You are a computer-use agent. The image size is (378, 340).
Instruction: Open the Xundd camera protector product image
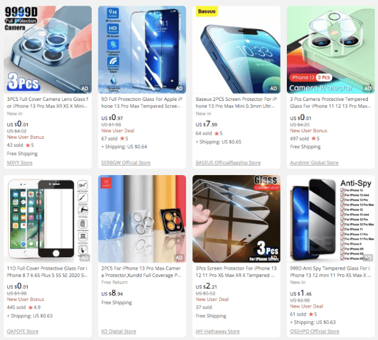coord(142,219)
